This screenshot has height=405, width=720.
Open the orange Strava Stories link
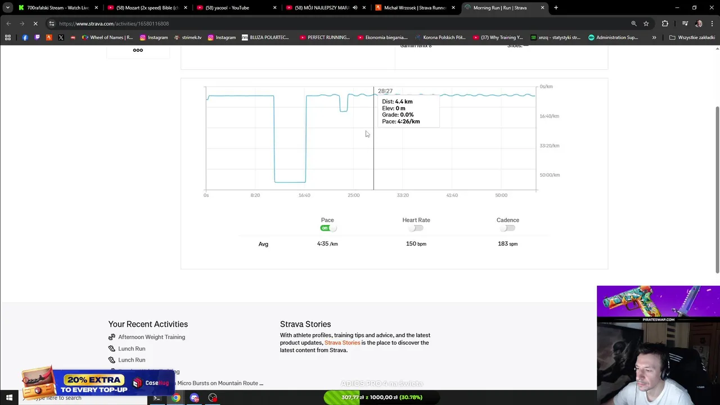[342, 343]
